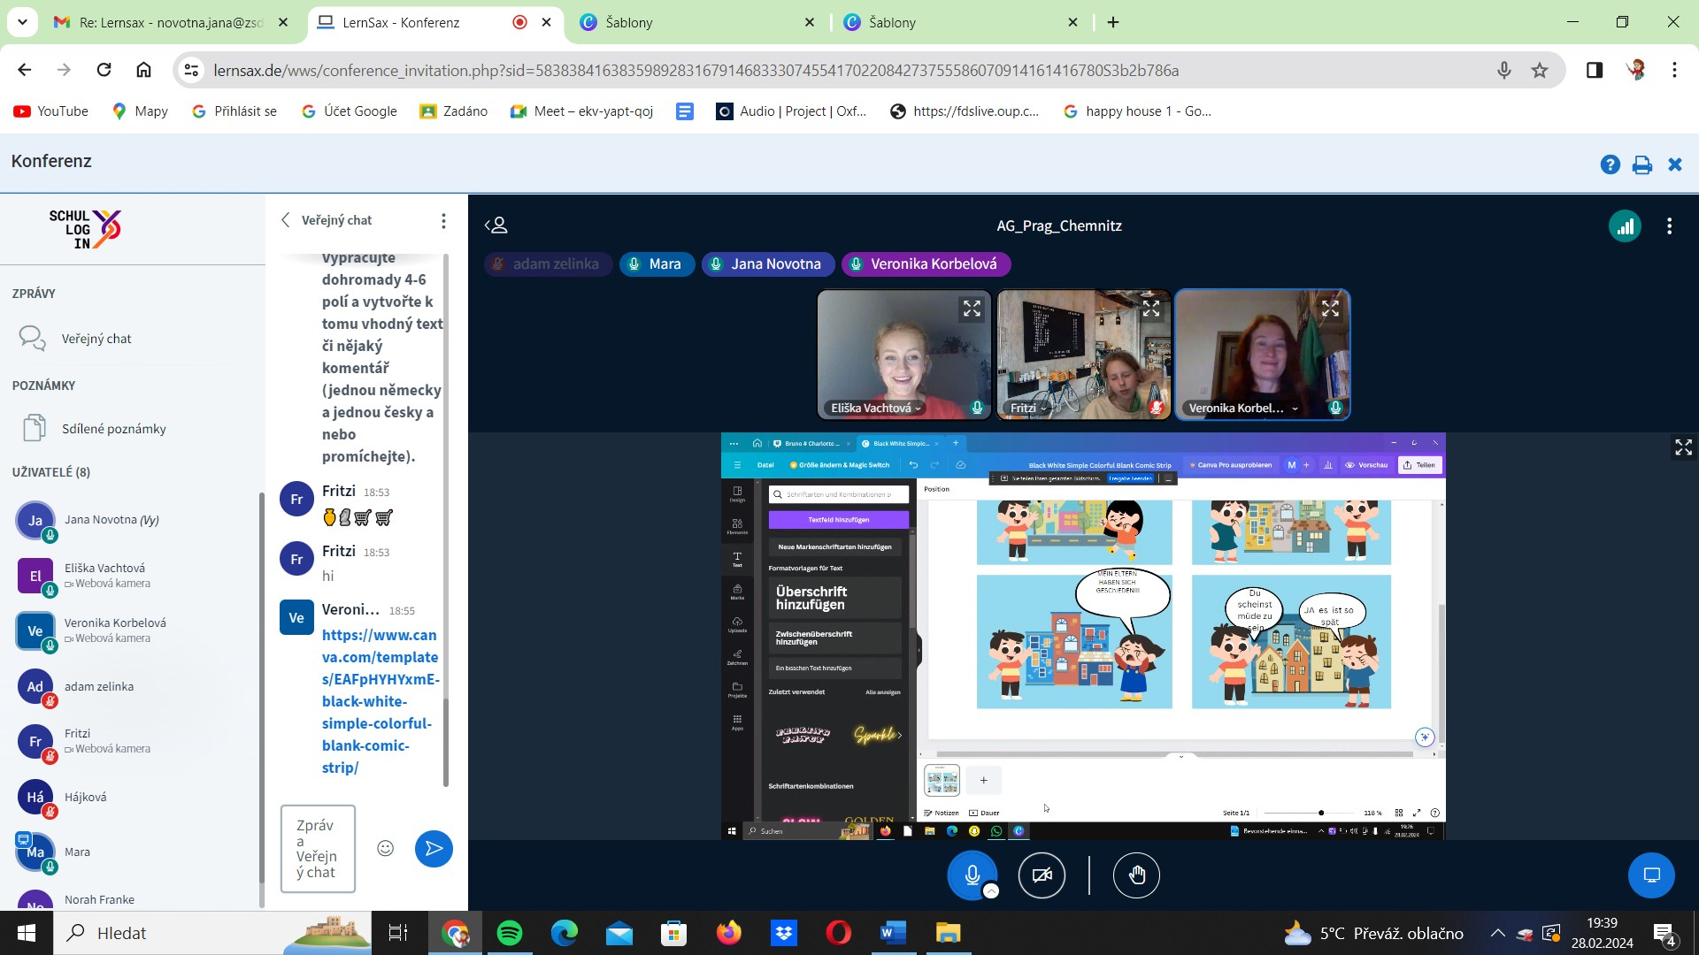
Task: Switch to second Šablony tab
Action: pyautogui.click(x=962, y=22)
